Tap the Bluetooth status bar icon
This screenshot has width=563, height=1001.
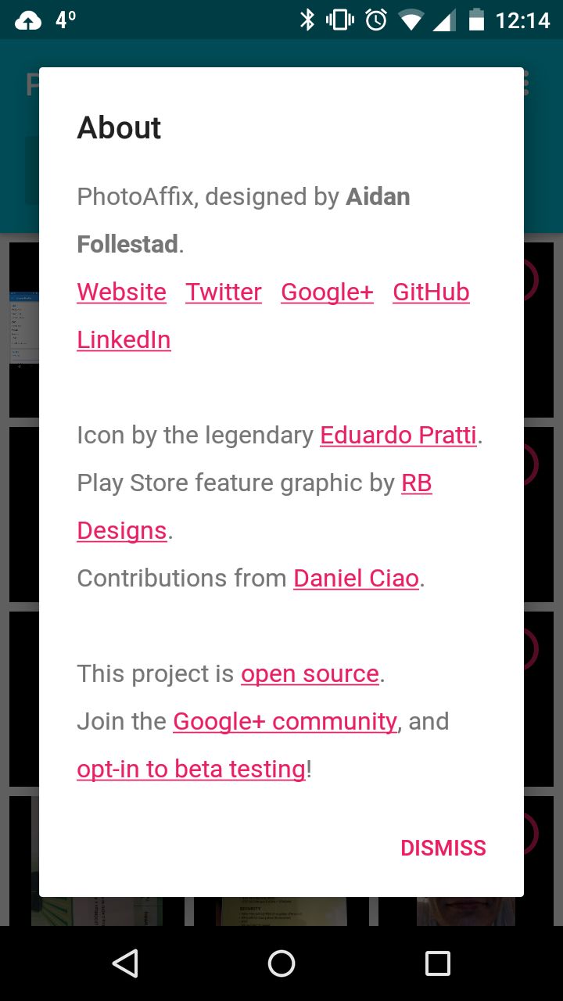[307, 20]
